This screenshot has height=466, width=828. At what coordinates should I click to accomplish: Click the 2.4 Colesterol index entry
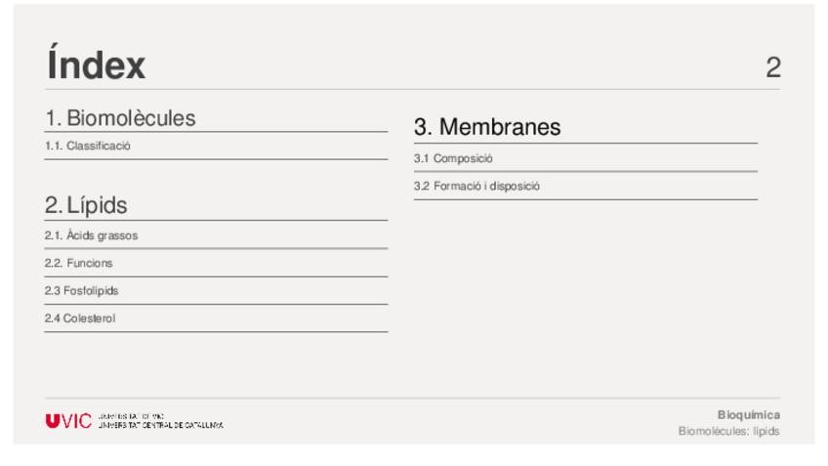pyautogui.click(x=80, y=318)
